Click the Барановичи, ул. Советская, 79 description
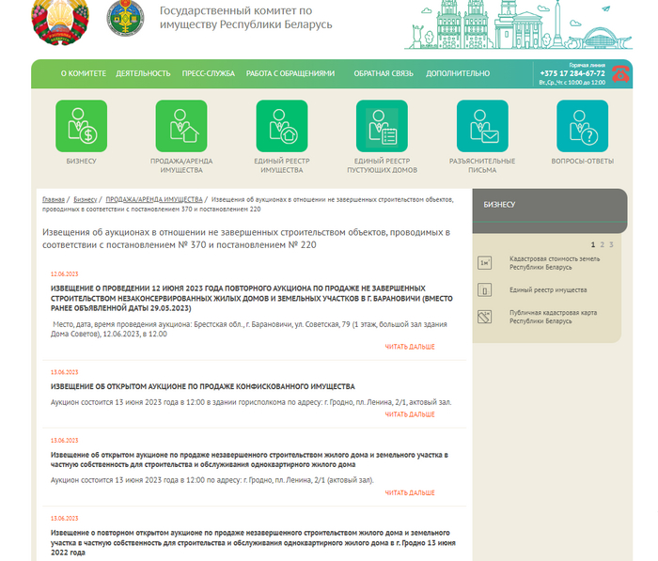Image resolution: width=658 pixels, height=561 pixels. click(x=249, y=329)
